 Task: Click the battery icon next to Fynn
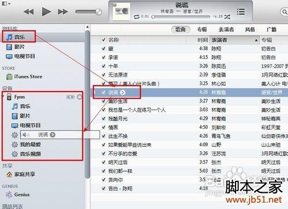[70, 97]
